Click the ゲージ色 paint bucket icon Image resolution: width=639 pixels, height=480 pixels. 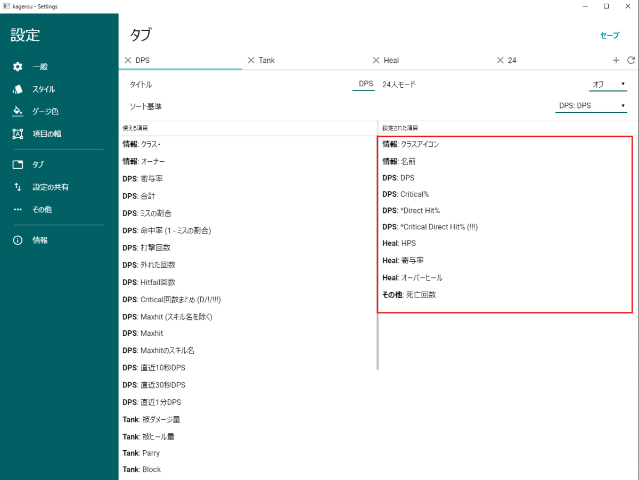(18, 111)
